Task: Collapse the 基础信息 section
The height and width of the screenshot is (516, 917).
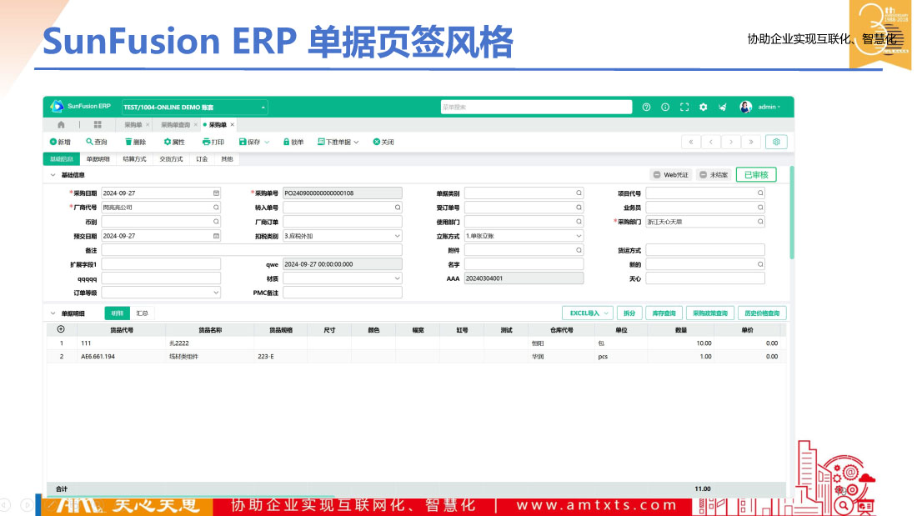Action: [53, 175]
